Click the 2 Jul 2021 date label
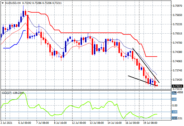Image resolution: width=184 pixels, height=126 pixels. click(6, 123)
